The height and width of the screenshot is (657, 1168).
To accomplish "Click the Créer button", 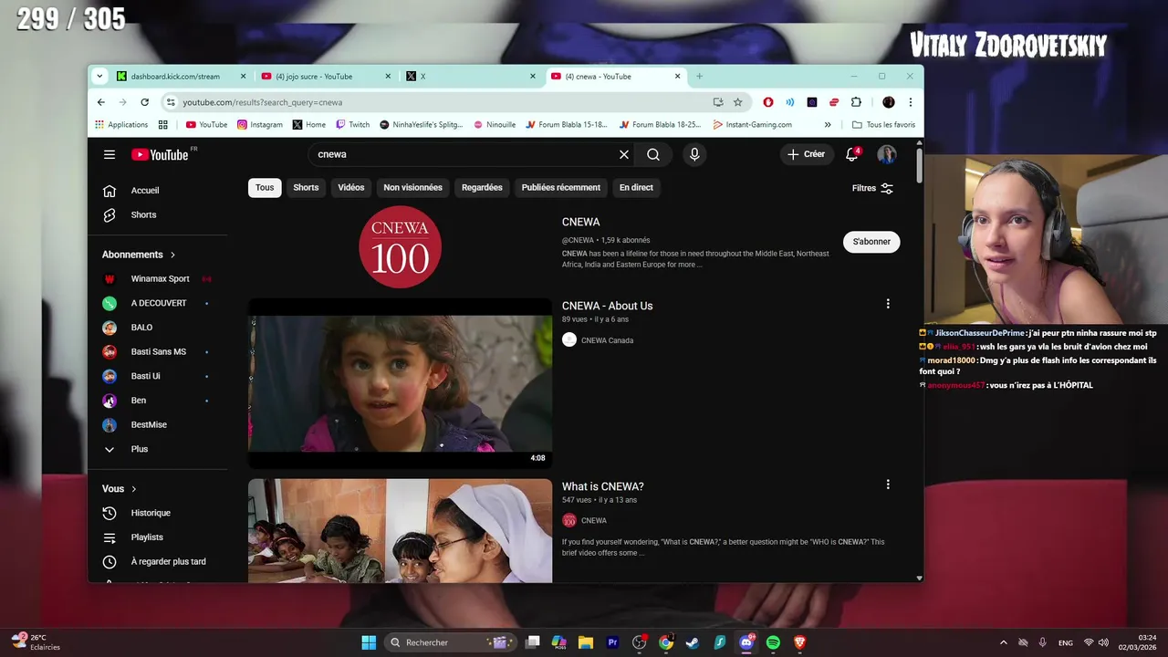I will click(x=806, y=154).
